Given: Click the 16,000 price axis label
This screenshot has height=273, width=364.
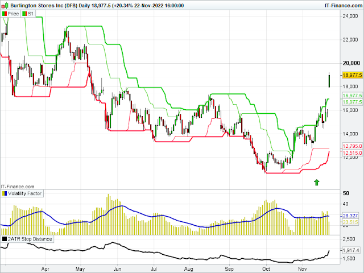Looking at the screenshot, I should pyautogui.click(x=350, y=110).
